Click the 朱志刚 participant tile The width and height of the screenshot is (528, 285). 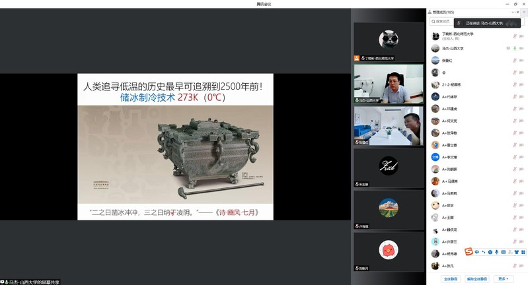click(388, 166)
